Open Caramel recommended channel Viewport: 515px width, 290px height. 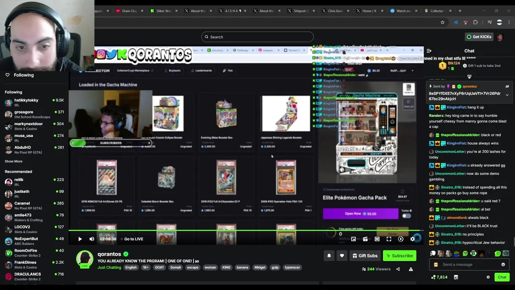[x=34, y=205]
